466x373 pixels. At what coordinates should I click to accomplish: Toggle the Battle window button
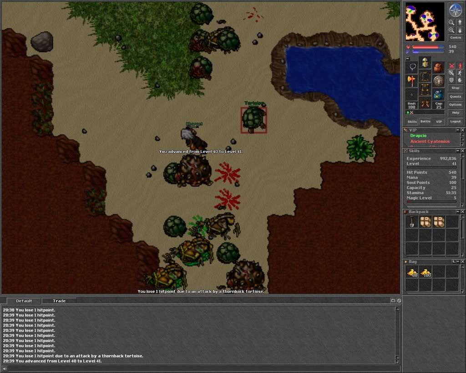pyautogui.click(x=425, y=121)
